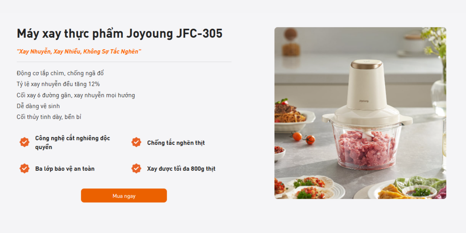Click check badge beside Chống tắc nghẽn thịt
Screen dimensions: 466x233
coord(136,142)
